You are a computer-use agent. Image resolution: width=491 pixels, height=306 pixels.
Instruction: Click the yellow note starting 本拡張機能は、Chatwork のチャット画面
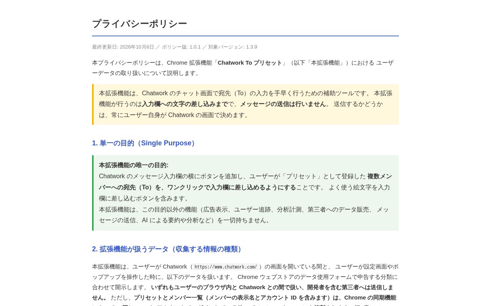tap(245, 104)
